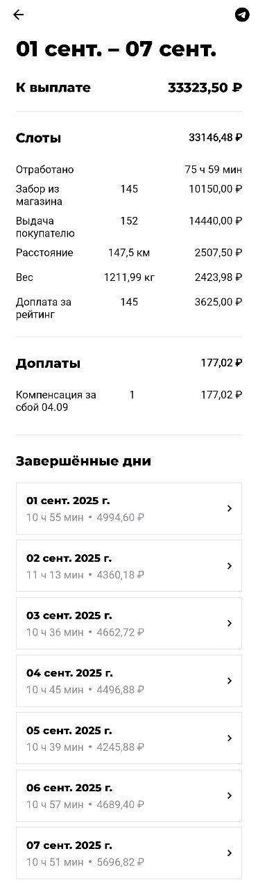Select the day card with 5696,82 ₽
This screenshot has width=258, height=890.
click(129, 853)
